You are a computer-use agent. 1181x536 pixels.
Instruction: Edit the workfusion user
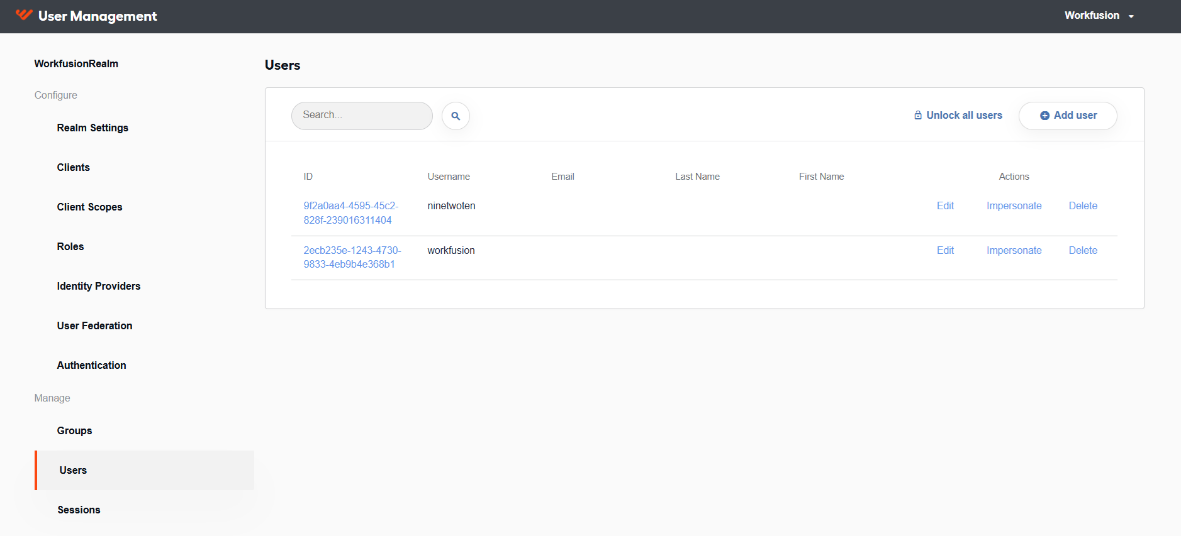coord(945,251)
